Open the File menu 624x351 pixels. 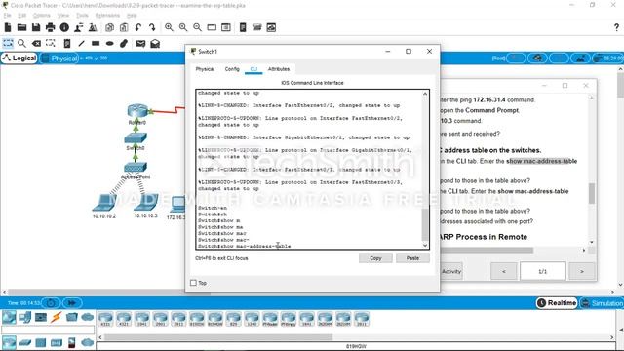point(8,16)
